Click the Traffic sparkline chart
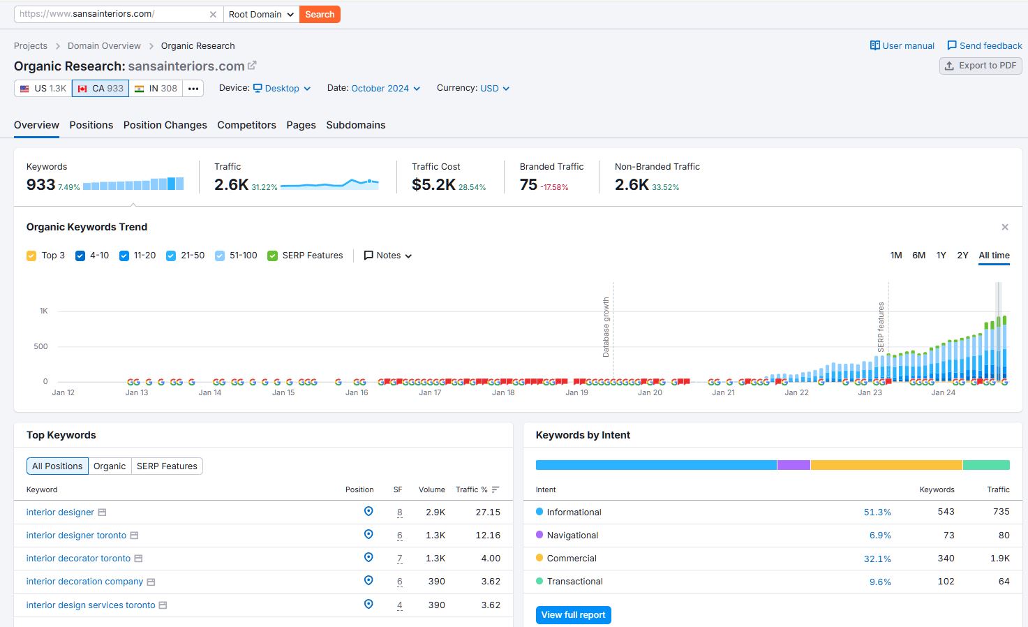1028x627 pixels. [x=329, y=184]
